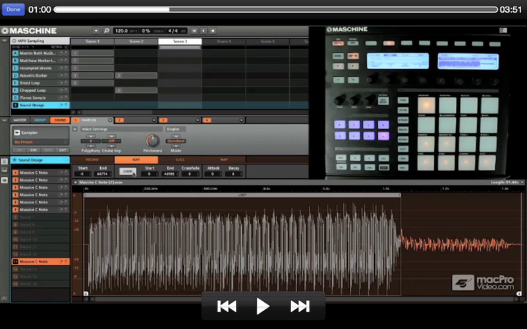Select the group G badge for iTunes Sample
Screen dimensions: 527x329
[15, 97]
